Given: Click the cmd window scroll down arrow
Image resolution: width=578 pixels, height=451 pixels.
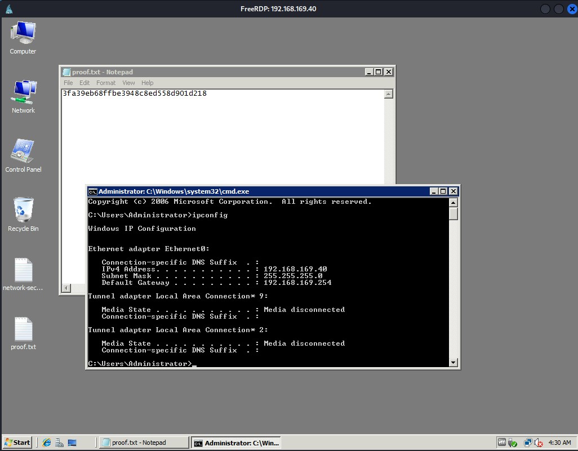Looking at the screenshot, I should (x=453, y=363).
